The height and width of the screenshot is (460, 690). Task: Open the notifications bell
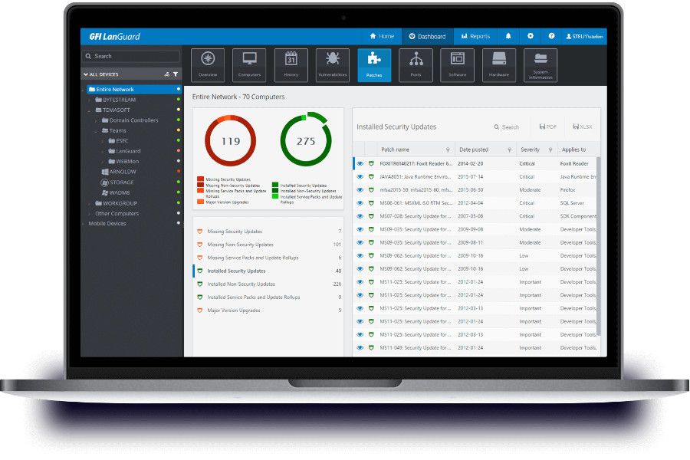coord(508,36)
